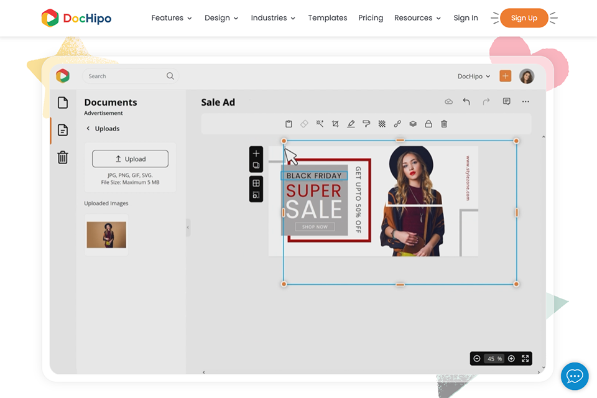Click the transparency checkerboard icon
This screenshot has height=398, width=597.
[x=382, y=124]
